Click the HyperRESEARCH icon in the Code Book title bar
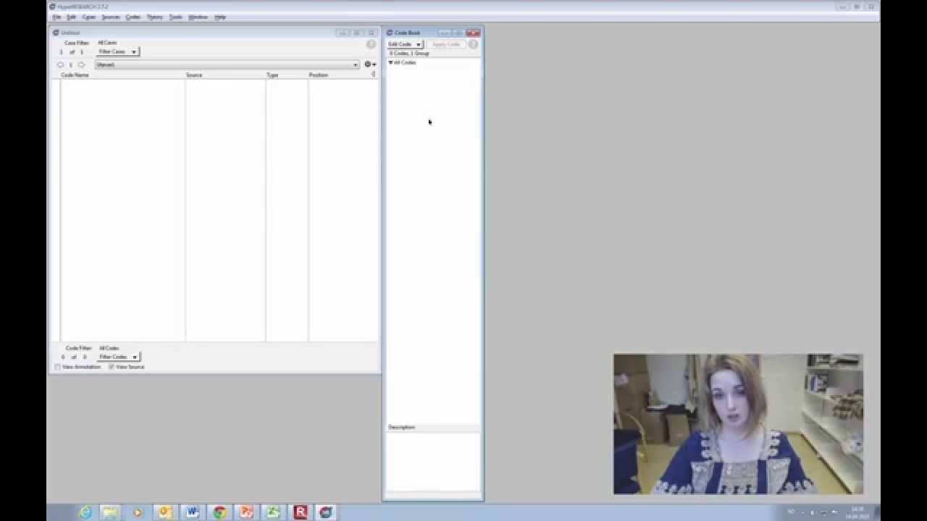The width and height of the screenshot is (927, 521). tap(390, 33)
